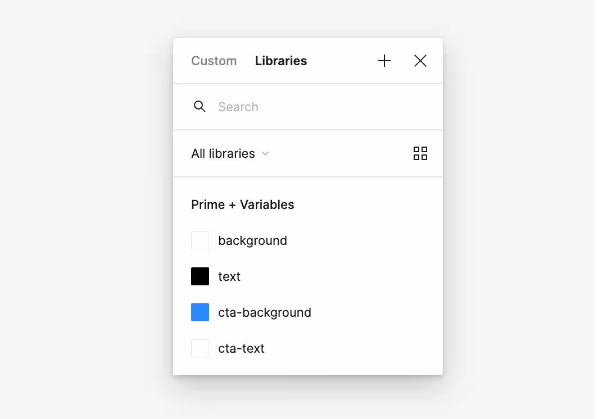Switch to grid view using the grid icon

point(420,153)
